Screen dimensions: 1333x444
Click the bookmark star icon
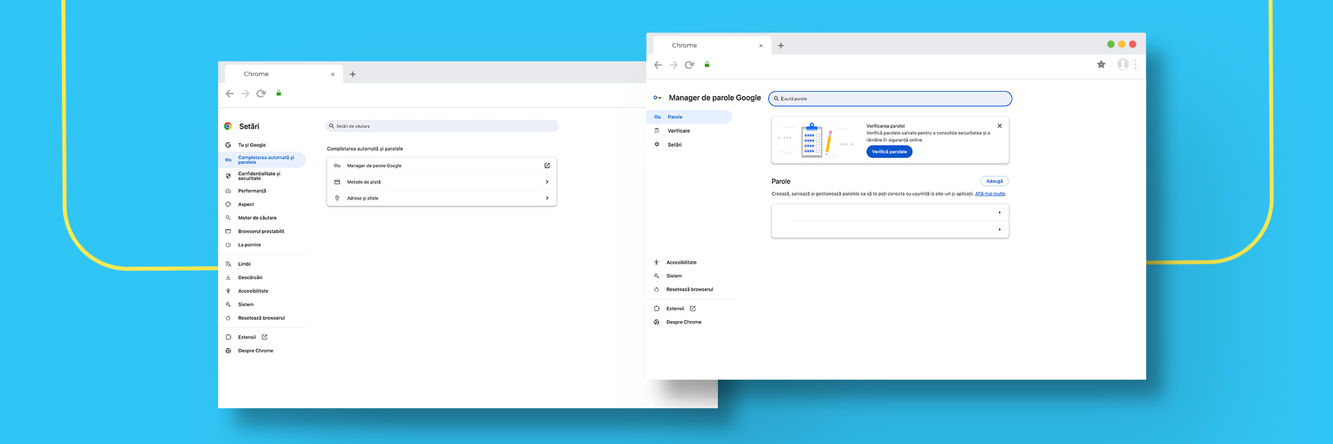click(x=1101, y=64)
